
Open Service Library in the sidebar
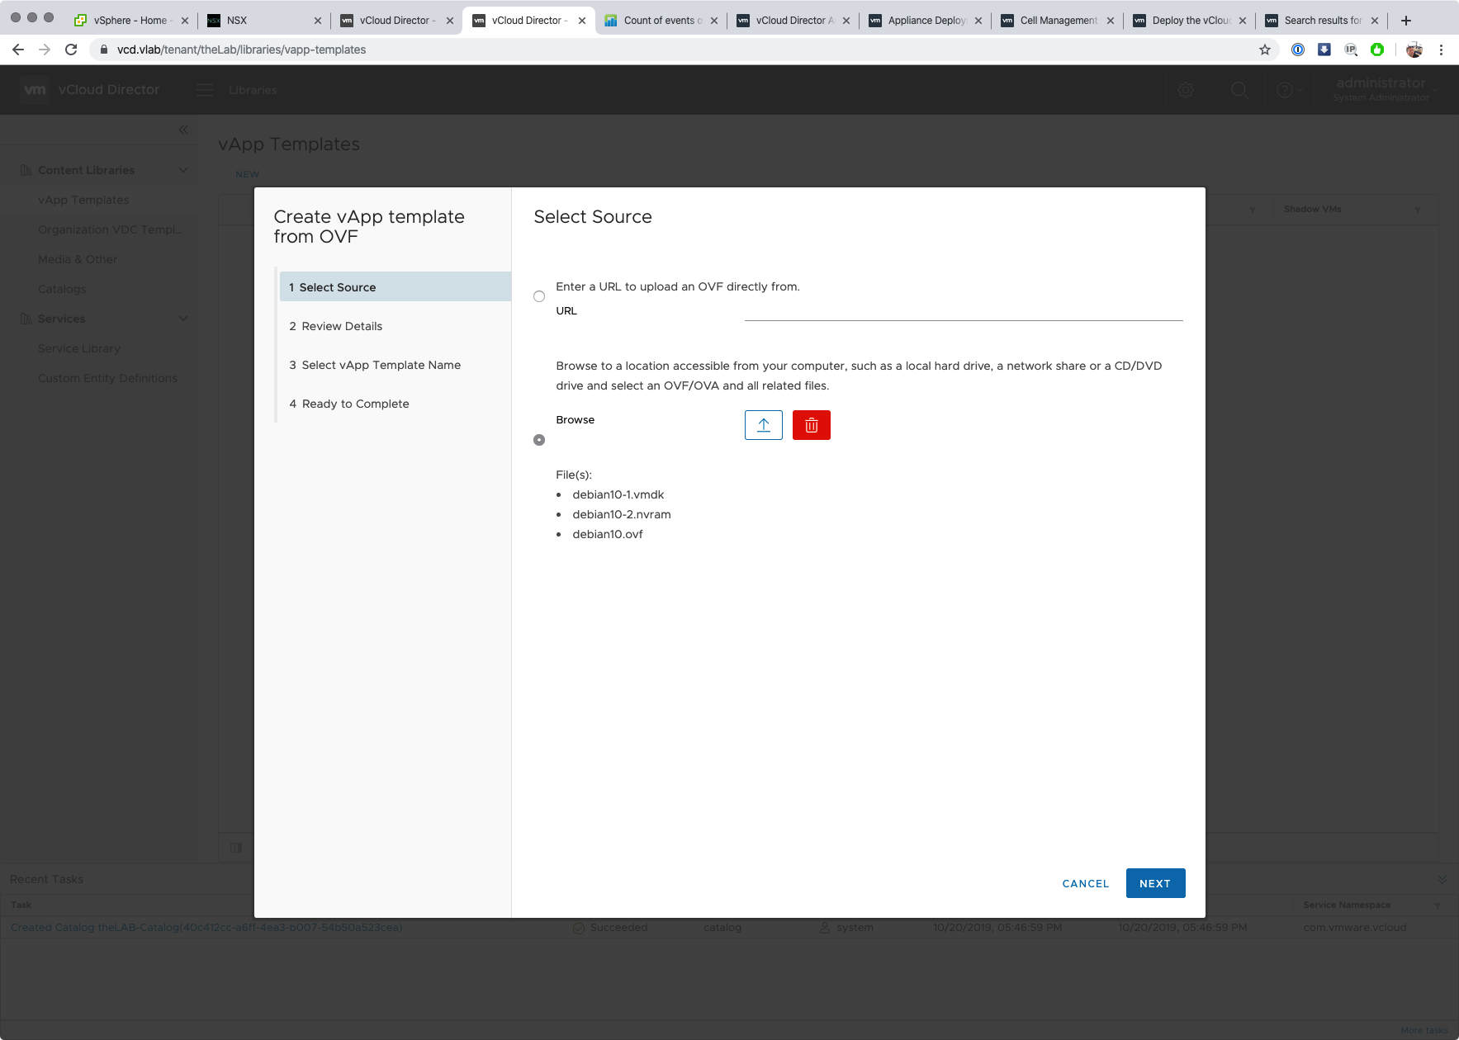(x=79, y=348)
